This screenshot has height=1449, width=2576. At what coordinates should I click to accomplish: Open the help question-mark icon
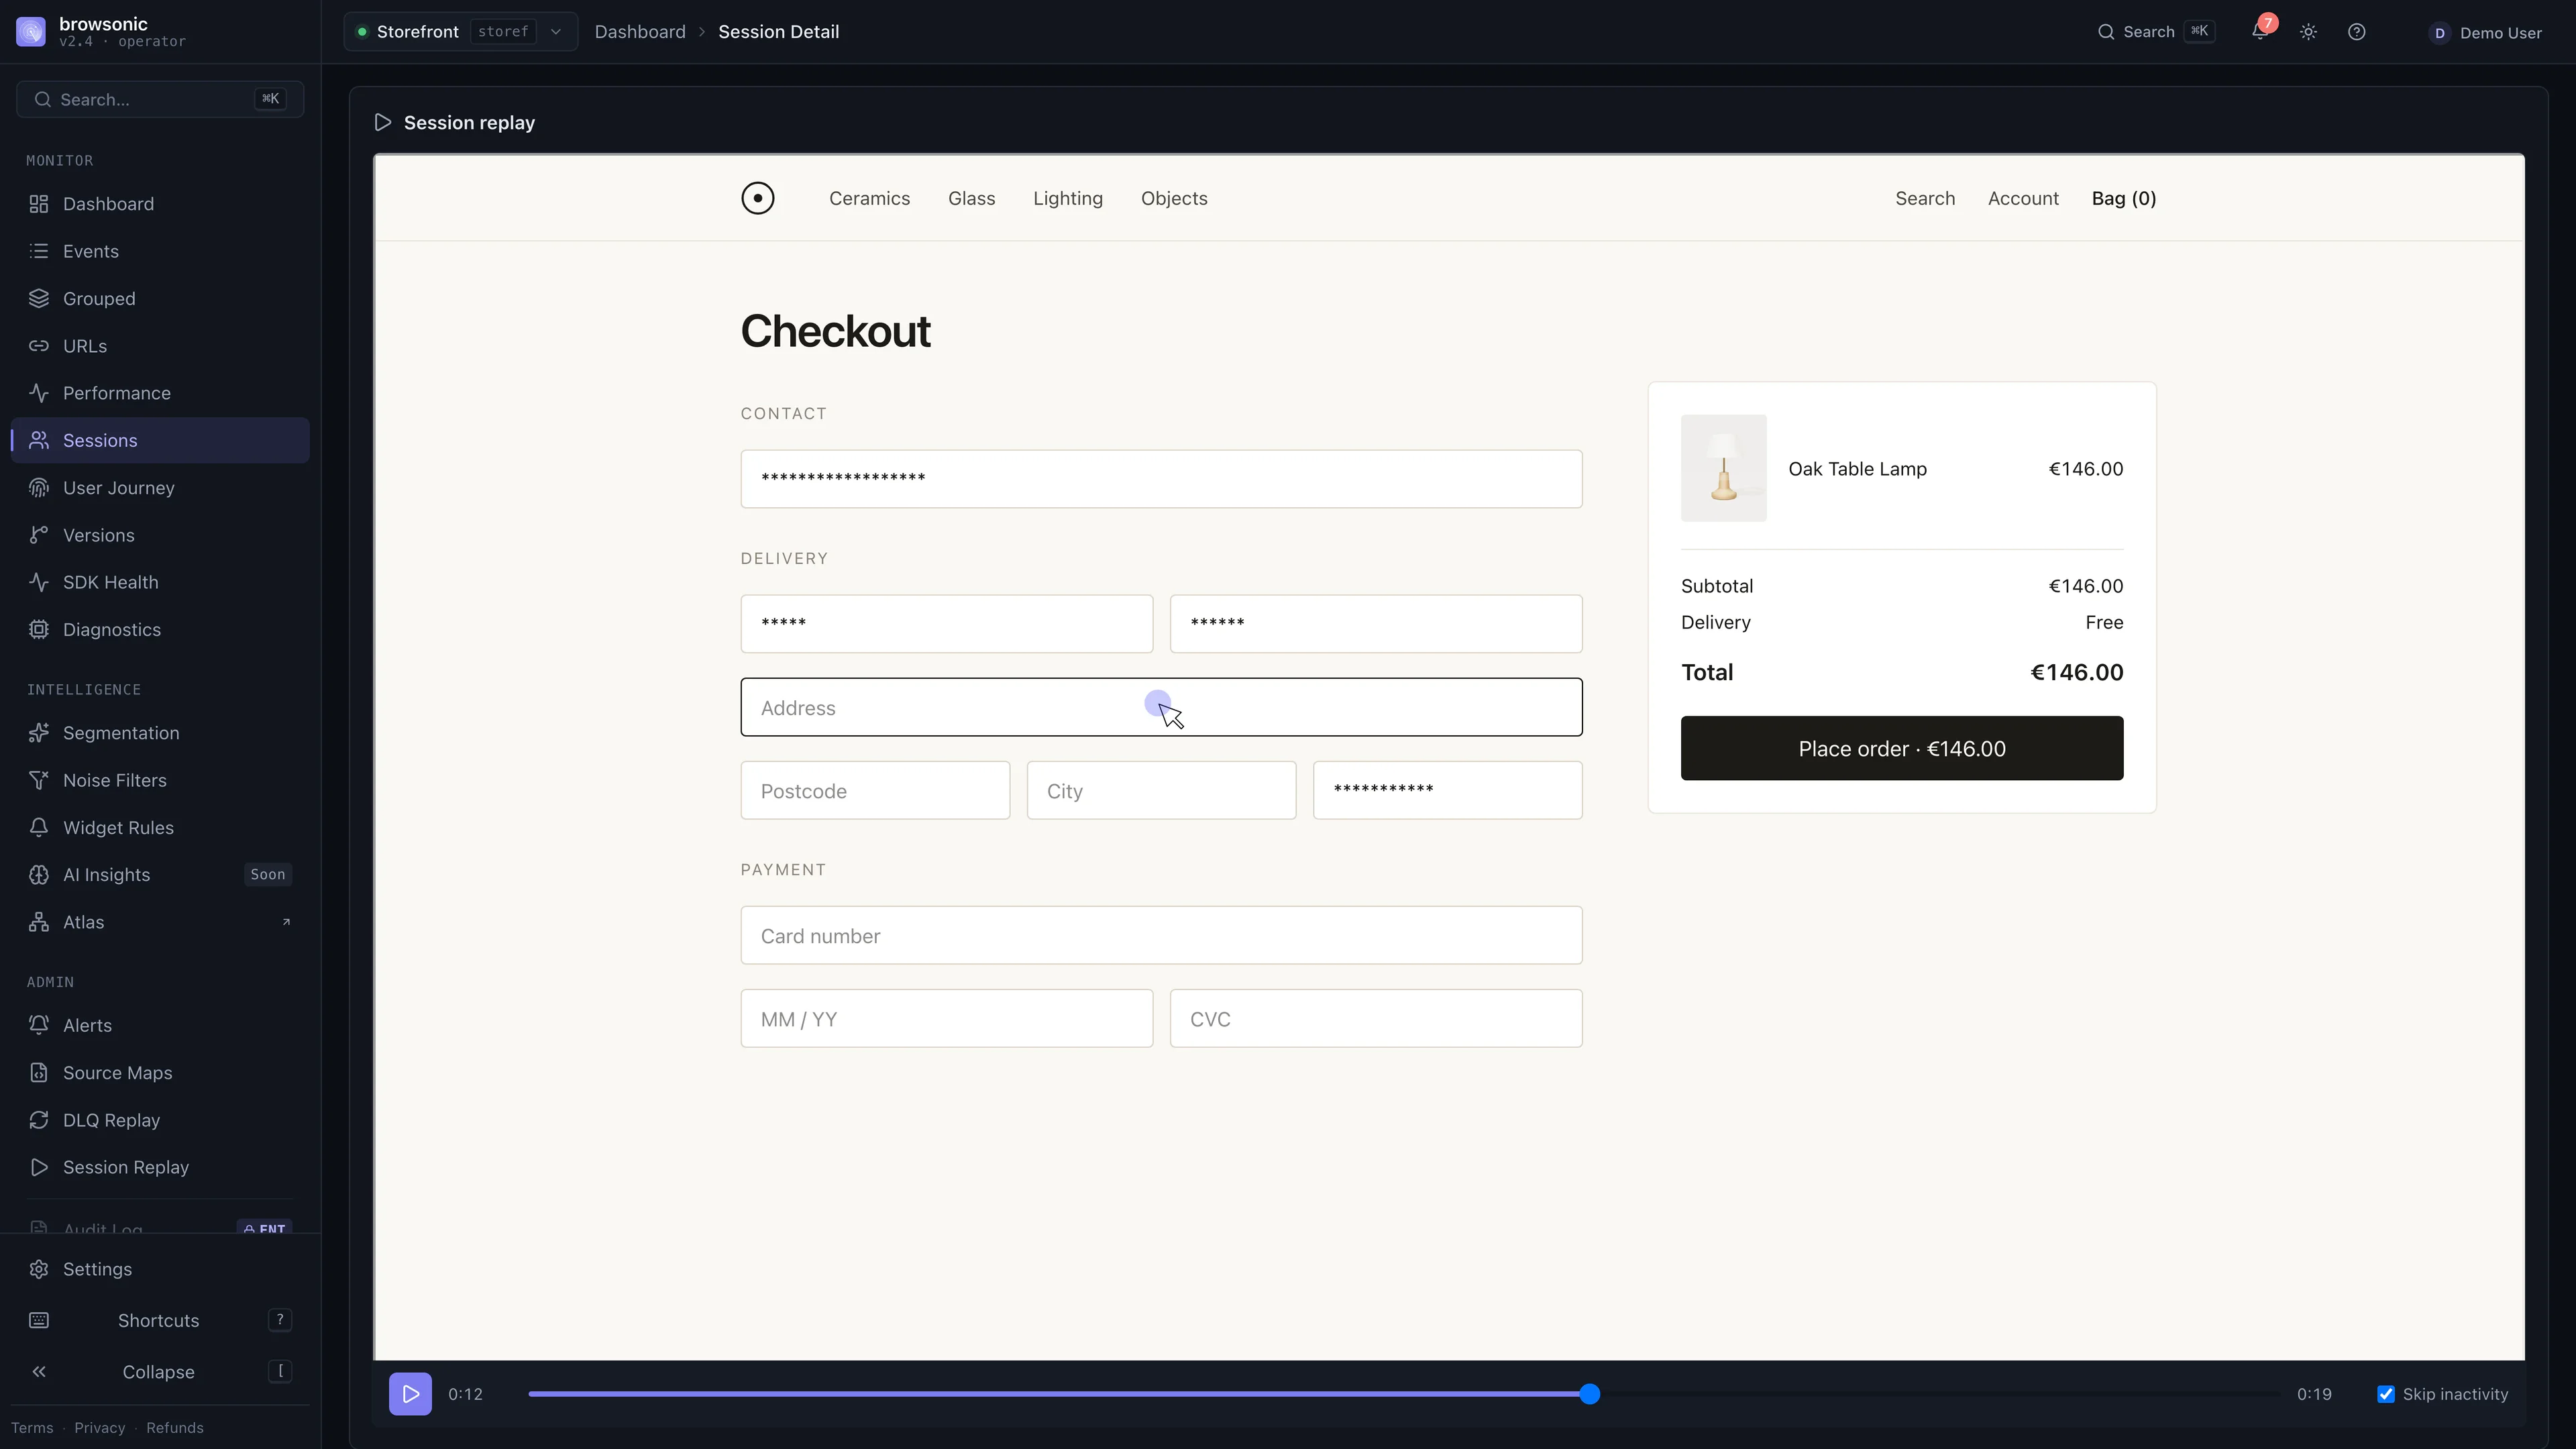coord(2357,32)
